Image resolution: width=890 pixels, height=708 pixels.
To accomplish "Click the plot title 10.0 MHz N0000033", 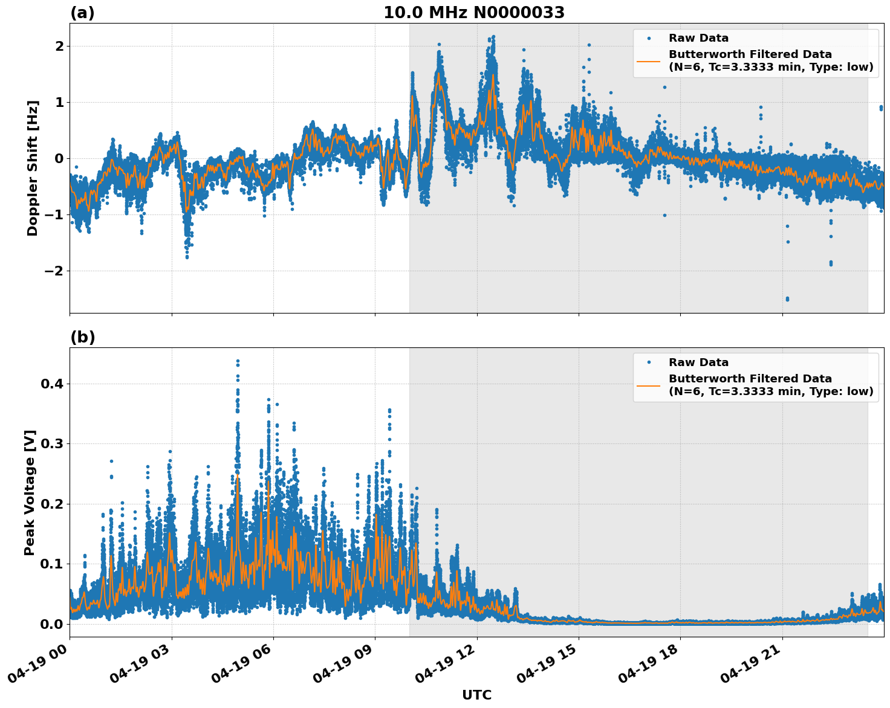I will point(475,13).
